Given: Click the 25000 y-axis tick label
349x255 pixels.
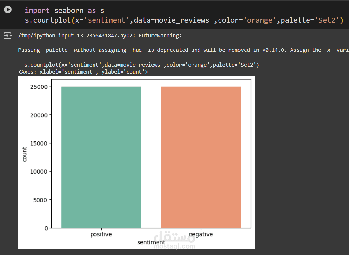Looking at the screenshot, I should tap(39, 87).
